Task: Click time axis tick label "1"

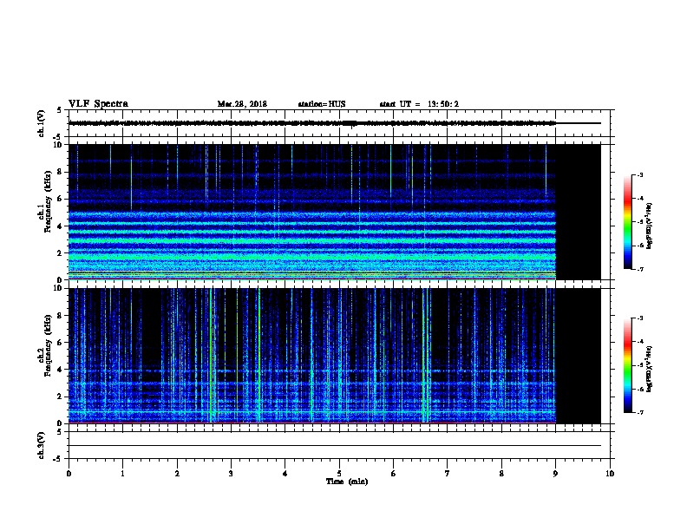Action: pyautogui.click(x=122, y=474)
